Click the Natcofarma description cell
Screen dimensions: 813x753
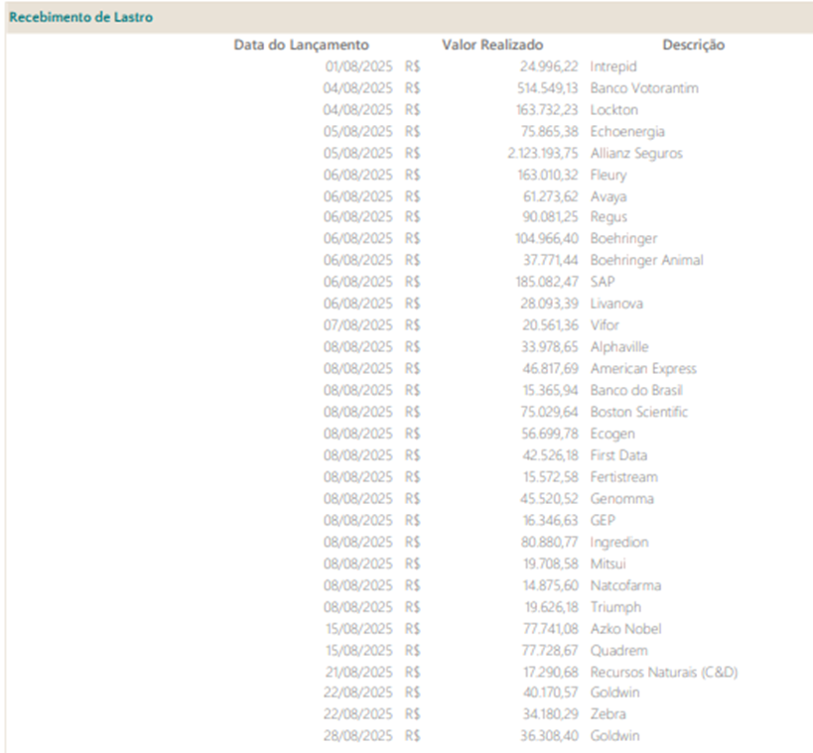[x=625, y=585]
